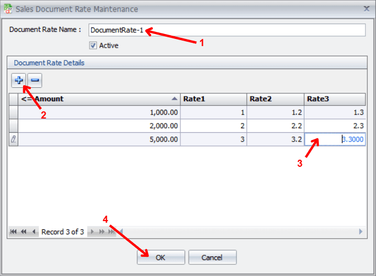Click the Document Rate Details panel header

tap(187, 63)
